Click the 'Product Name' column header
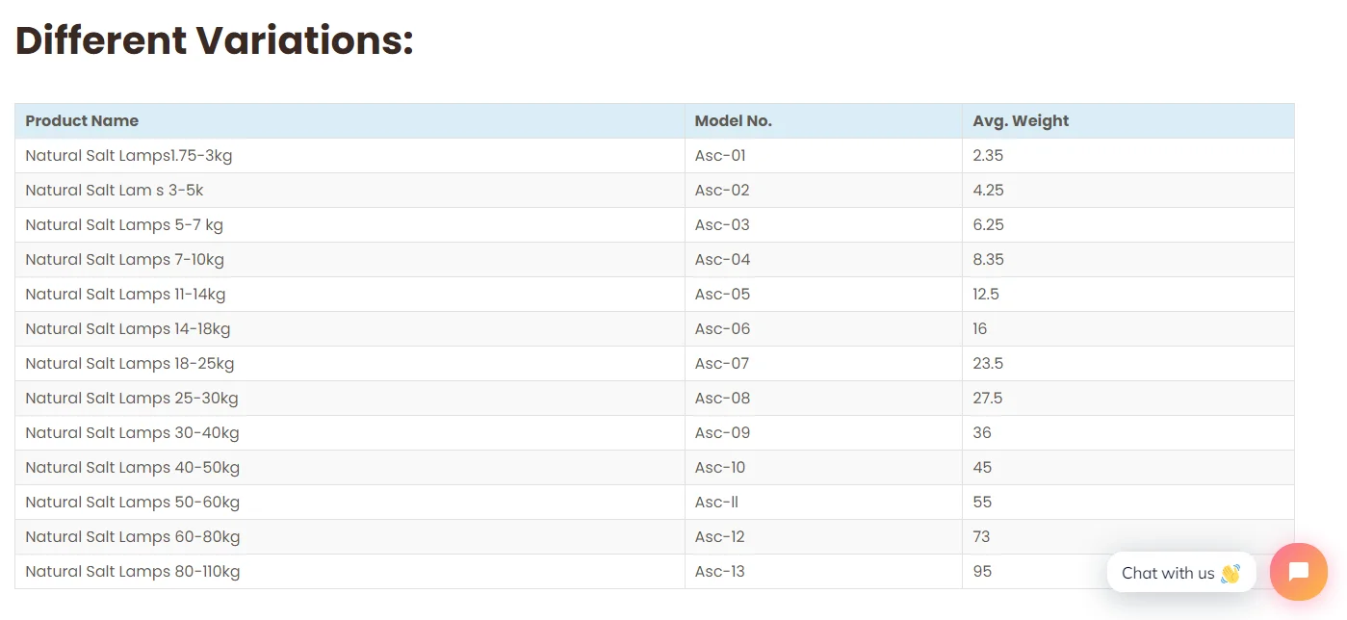The width and height of the screenshot is (1347, 620). coord(82,121)
